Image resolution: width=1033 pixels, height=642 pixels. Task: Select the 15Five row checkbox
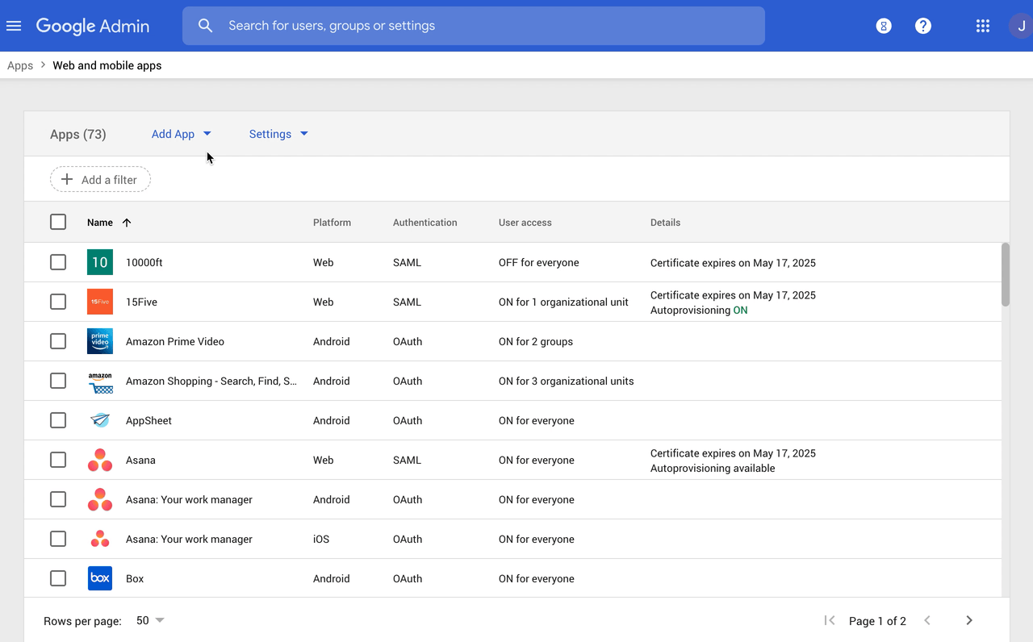click(x=58, y=302)
